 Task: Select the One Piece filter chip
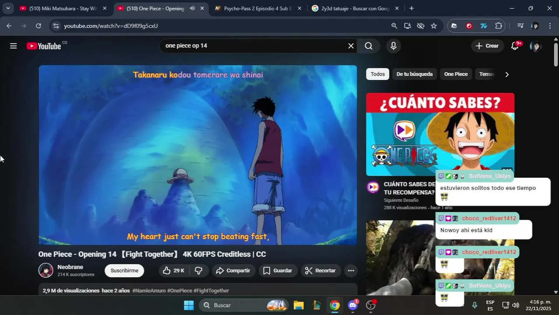coord(456,74)
